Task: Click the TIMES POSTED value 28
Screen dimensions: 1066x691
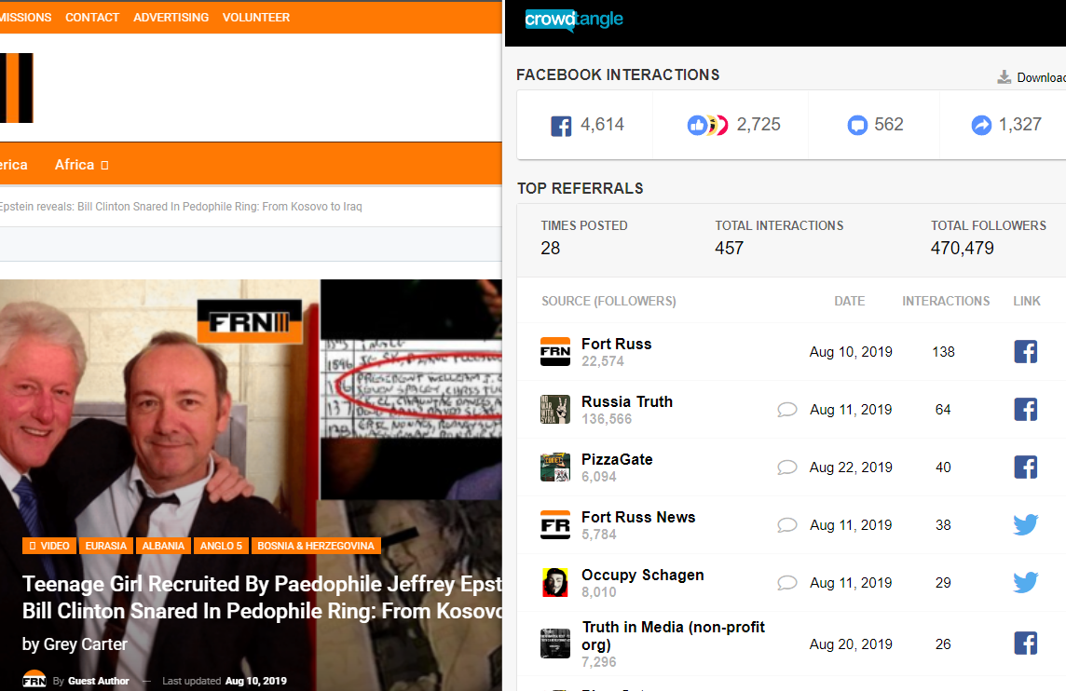Action: [x=550, y=248]
